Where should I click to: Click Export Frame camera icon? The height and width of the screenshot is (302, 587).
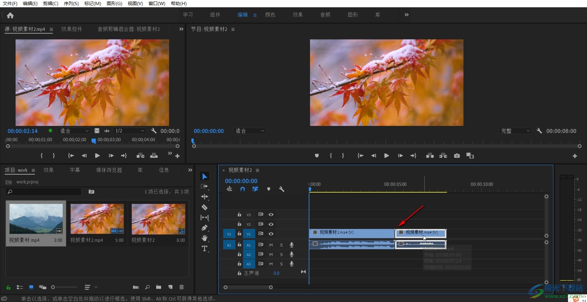(x=457, y=156)
